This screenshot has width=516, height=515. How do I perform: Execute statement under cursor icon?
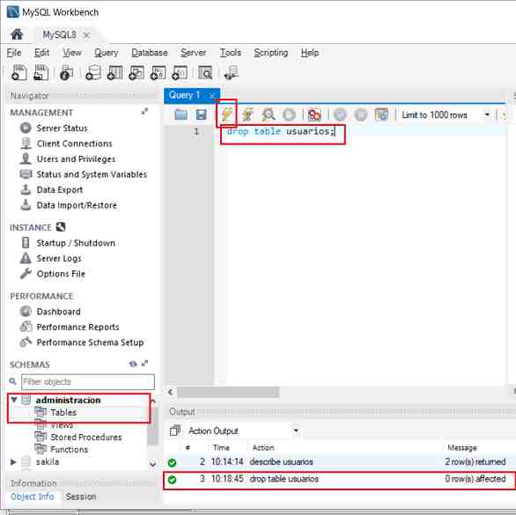tap(247, 114)
